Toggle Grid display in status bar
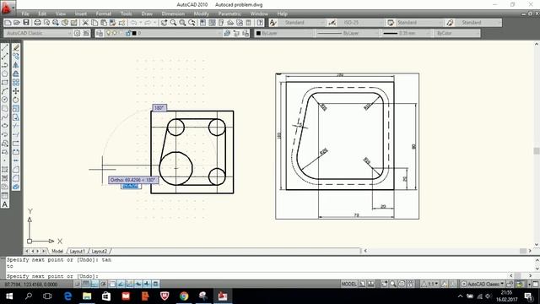This screenshot has height=304, width=540. 86,284
